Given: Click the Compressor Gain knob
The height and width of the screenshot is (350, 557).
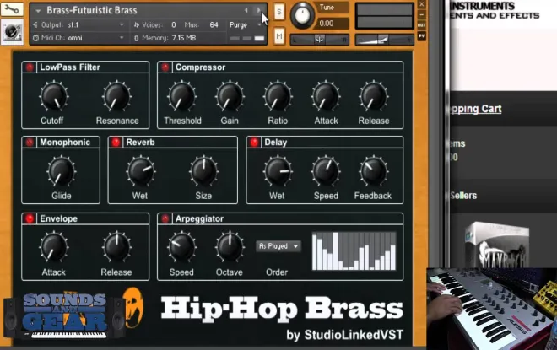Looking at the screenshot, I should click(x=230, y=96).
